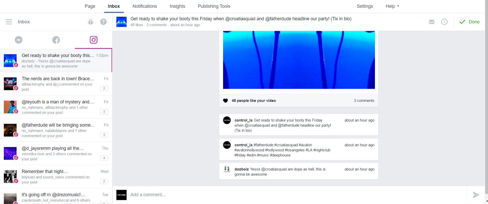Open the Insights tab
Viewport: 488px width, 204px height.
click(x=177, y=6)
